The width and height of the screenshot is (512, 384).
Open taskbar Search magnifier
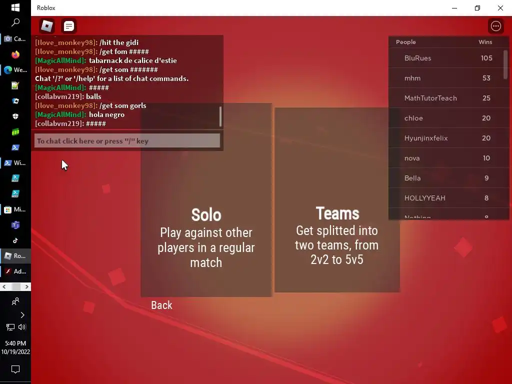[15, 23]
